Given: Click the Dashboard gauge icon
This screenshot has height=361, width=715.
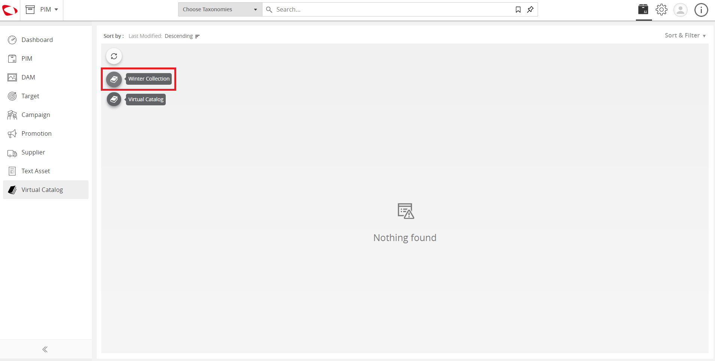Looking at the screenshot, I should [12, 40].
